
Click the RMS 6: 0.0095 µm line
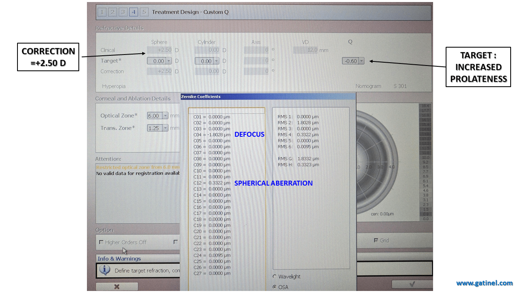tap(298, 146)
